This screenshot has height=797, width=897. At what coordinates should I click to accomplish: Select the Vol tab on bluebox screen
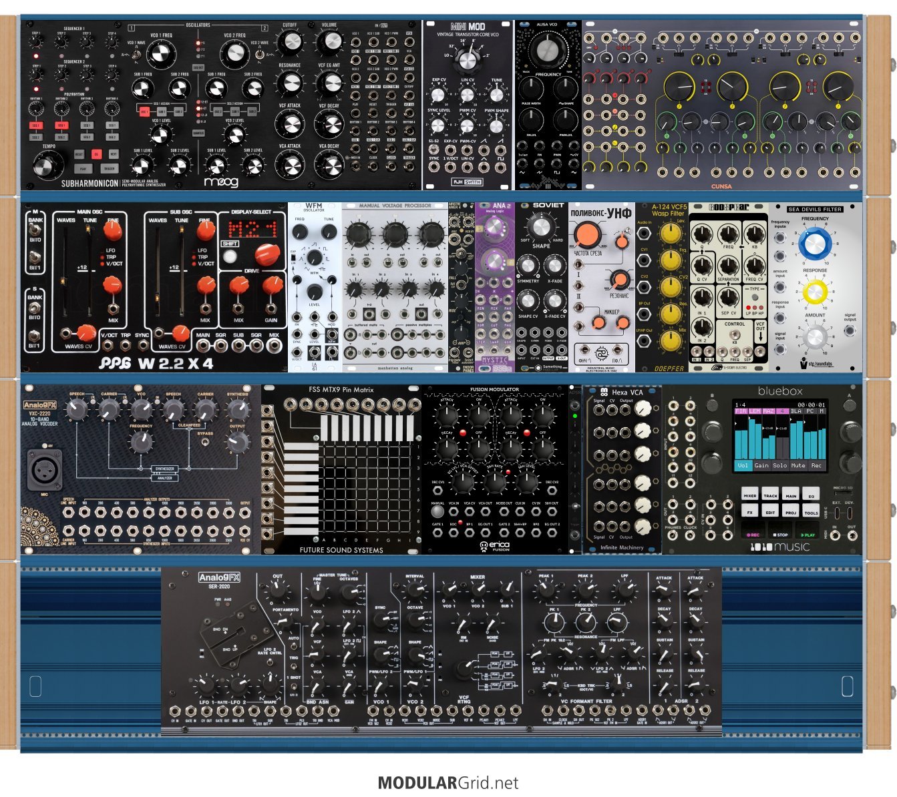coord(743,465)
